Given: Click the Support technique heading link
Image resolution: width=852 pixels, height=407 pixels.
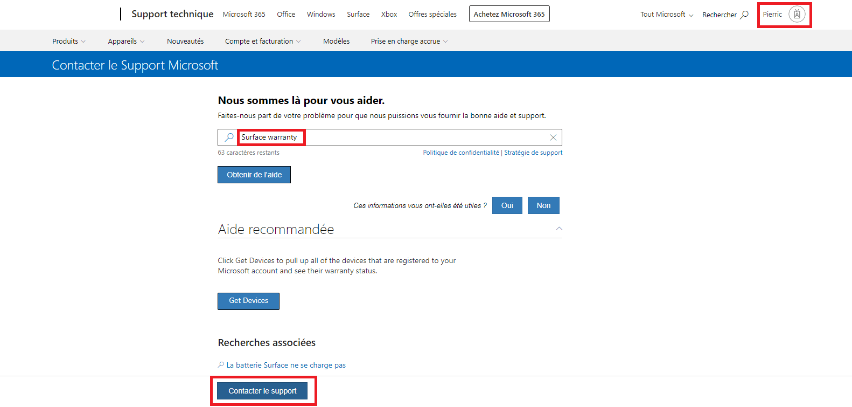Looking at the screenshot, I should pyautogui.click(x=172, y=14).
